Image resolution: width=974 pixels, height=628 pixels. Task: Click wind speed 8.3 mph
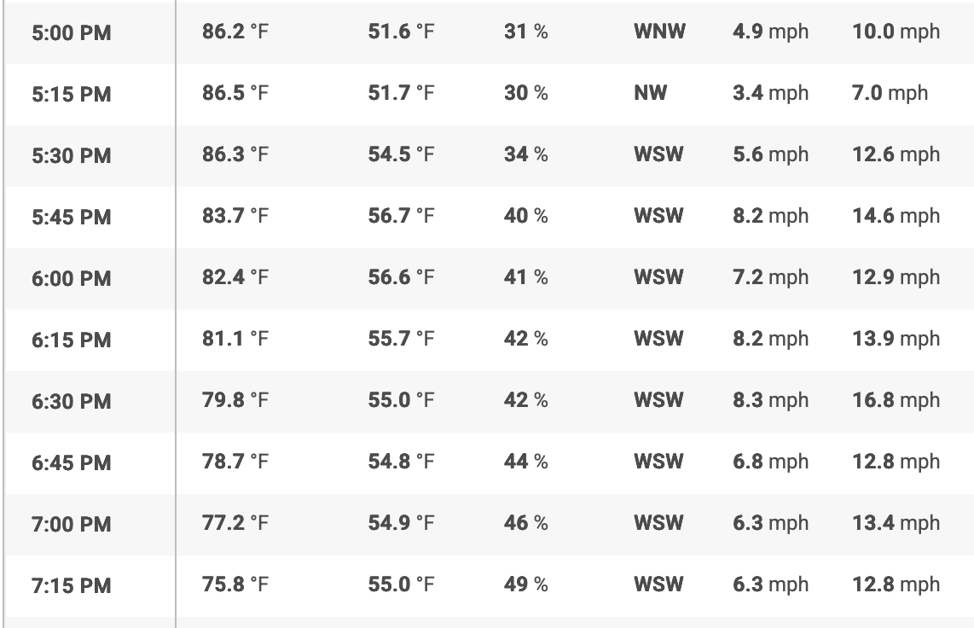click(x=771, y=400)
